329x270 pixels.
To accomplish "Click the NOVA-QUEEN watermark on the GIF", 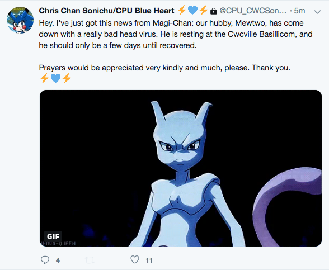I will click(x=58, y=244).
